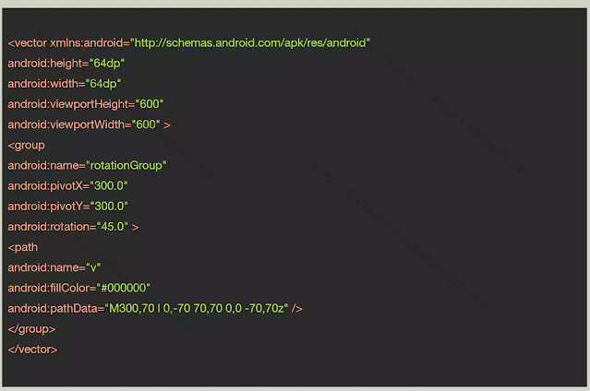Select the android:pivotX line

click(67, 185)
